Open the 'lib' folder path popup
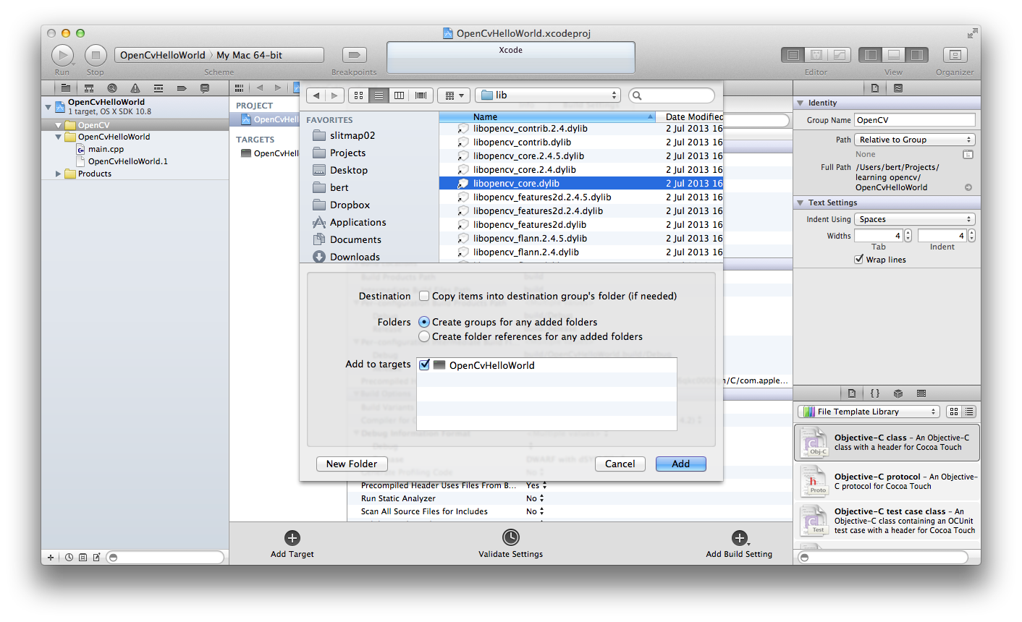 (x=548, y=95)
